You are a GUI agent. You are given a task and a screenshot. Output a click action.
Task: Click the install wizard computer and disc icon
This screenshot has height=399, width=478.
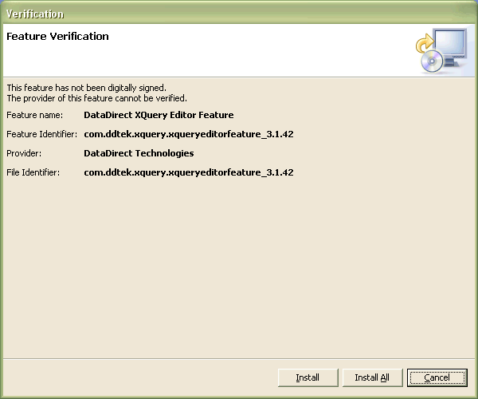[x=441, y=50]
